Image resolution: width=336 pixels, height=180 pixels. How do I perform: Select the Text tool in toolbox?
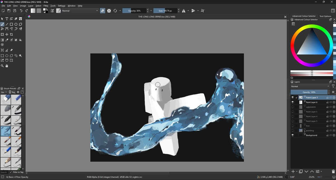[x=7, y=19]
